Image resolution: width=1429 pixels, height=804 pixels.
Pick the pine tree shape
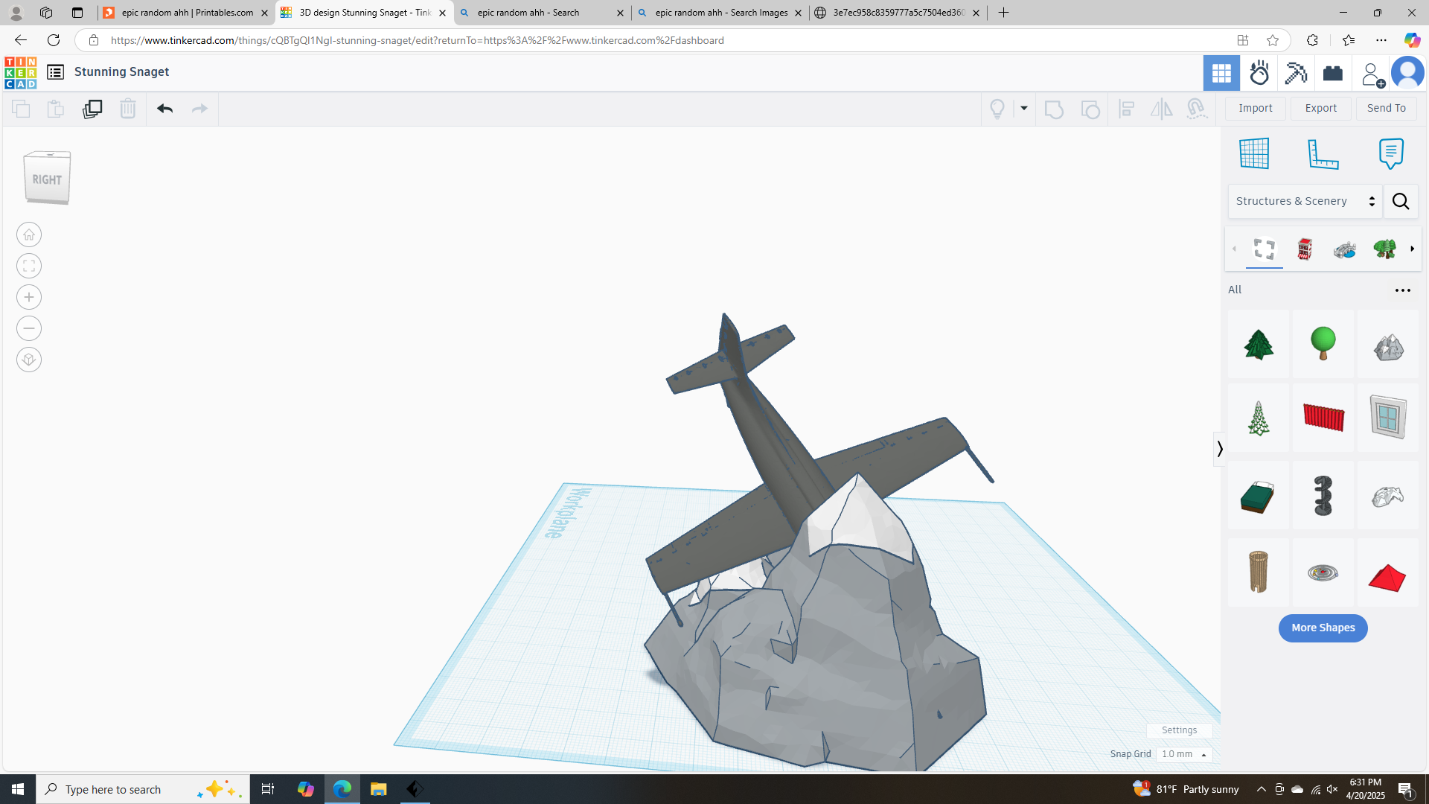click(1259, 344)
